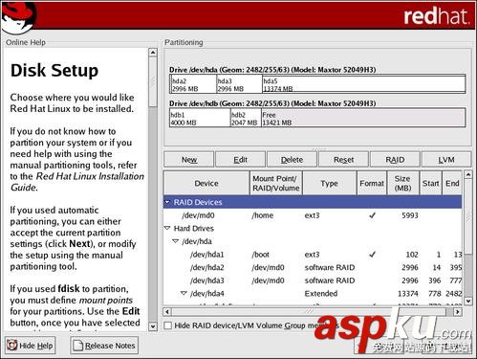This screenshot has height=359, width=477.
Task: Click the Format column header
Action: pyautogui.click(x=372, y=183)
